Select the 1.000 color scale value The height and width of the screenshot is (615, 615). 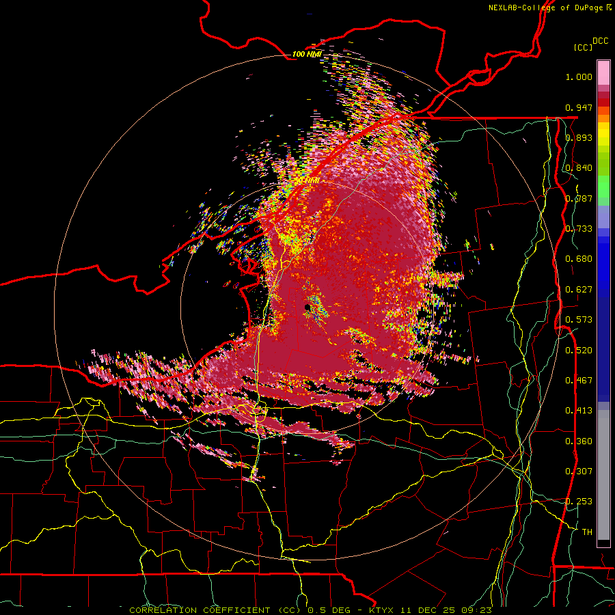point(579,77)
